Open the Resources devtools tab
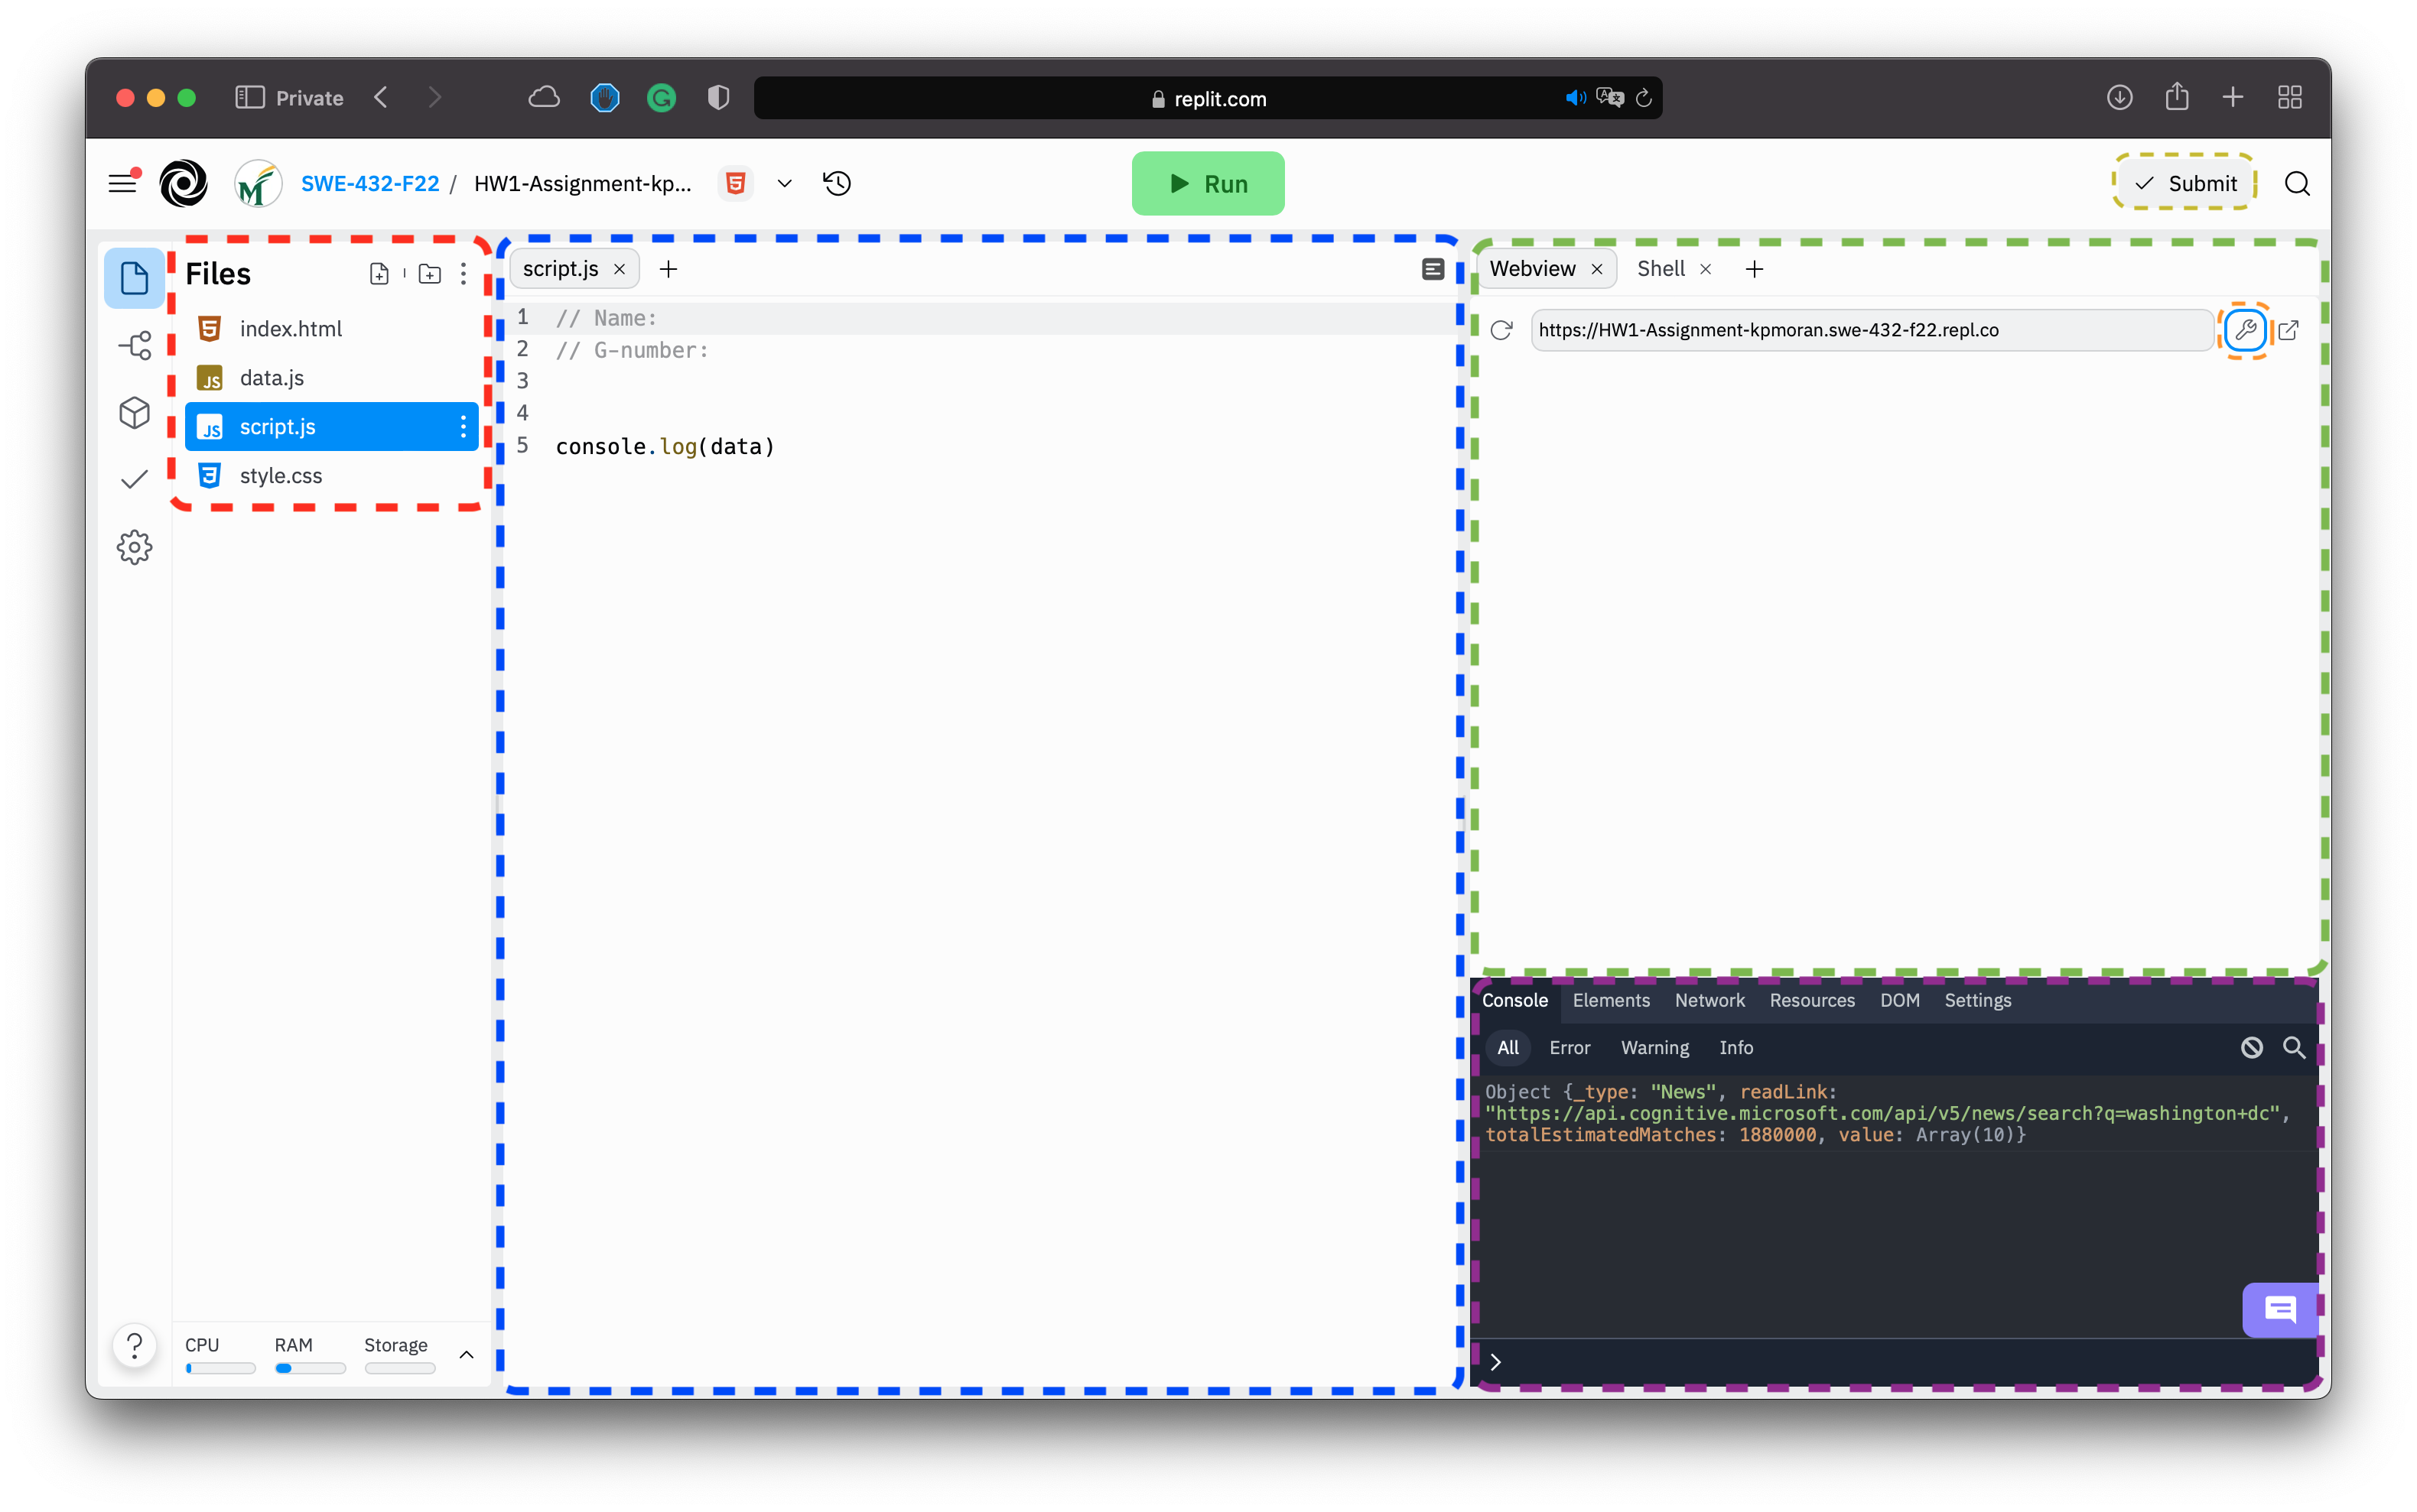The height and width of the screenshot is (1512, 2417). point(1812,1000)
